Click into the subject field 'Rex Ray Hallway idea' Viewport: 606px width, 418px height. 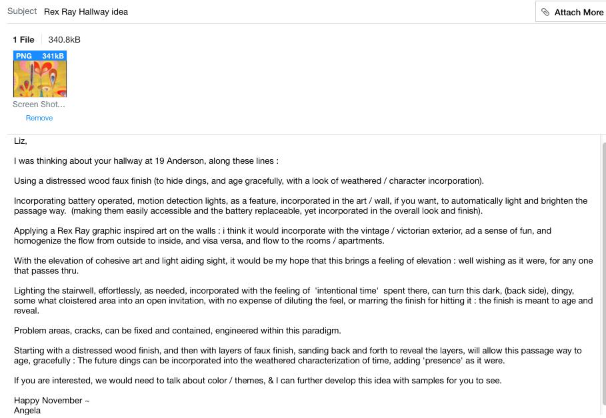(x=286, y=11)
